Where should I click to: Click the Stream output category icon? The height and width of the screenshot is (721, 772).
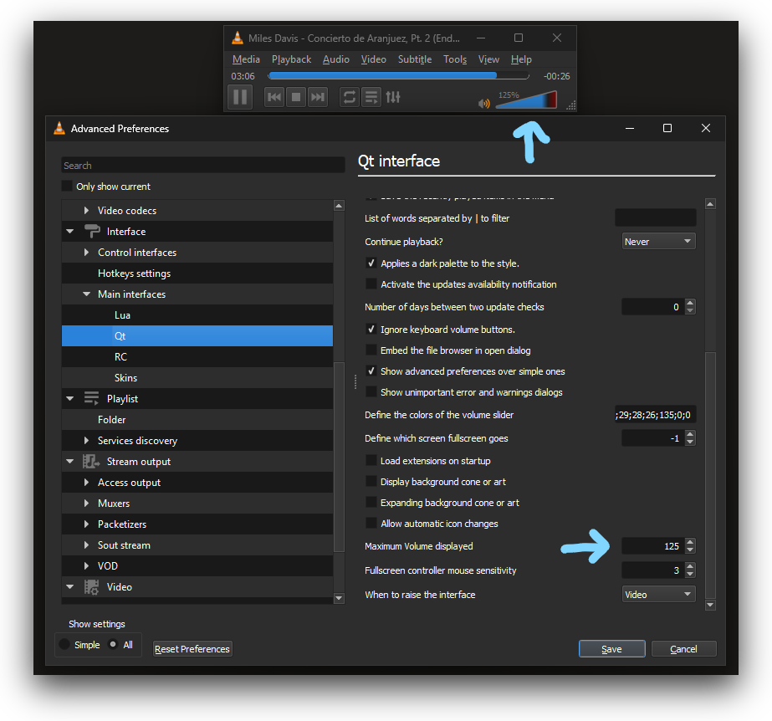click(x=91, y=462)
